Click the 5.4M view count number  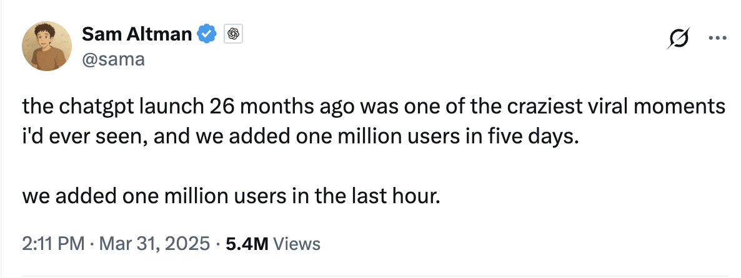click(x=247, y=244)
